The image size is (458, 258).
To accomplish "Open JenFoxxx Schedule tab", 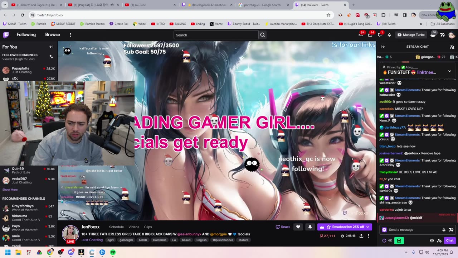I will 116,227.
